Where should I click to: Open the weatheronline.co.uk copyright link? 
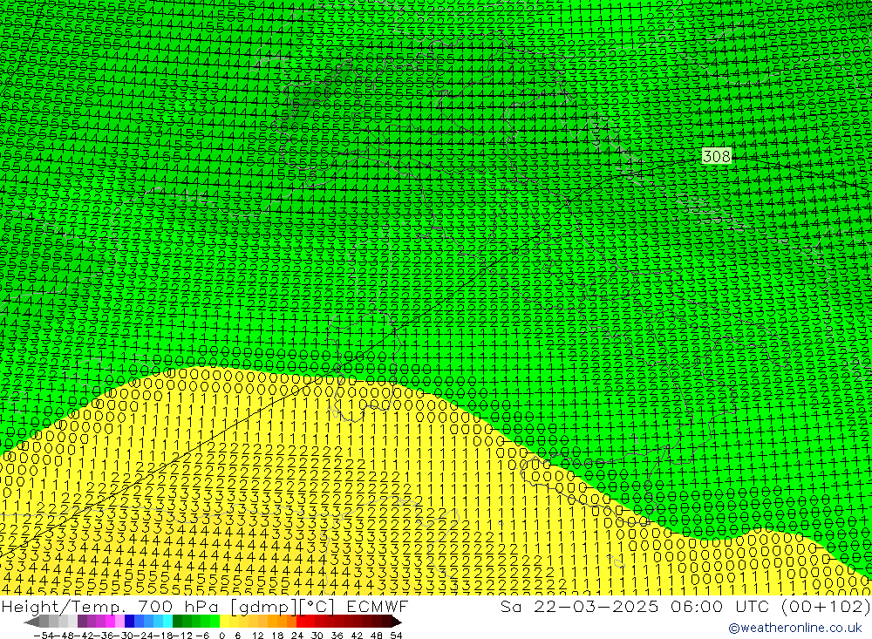click(795, 628)
